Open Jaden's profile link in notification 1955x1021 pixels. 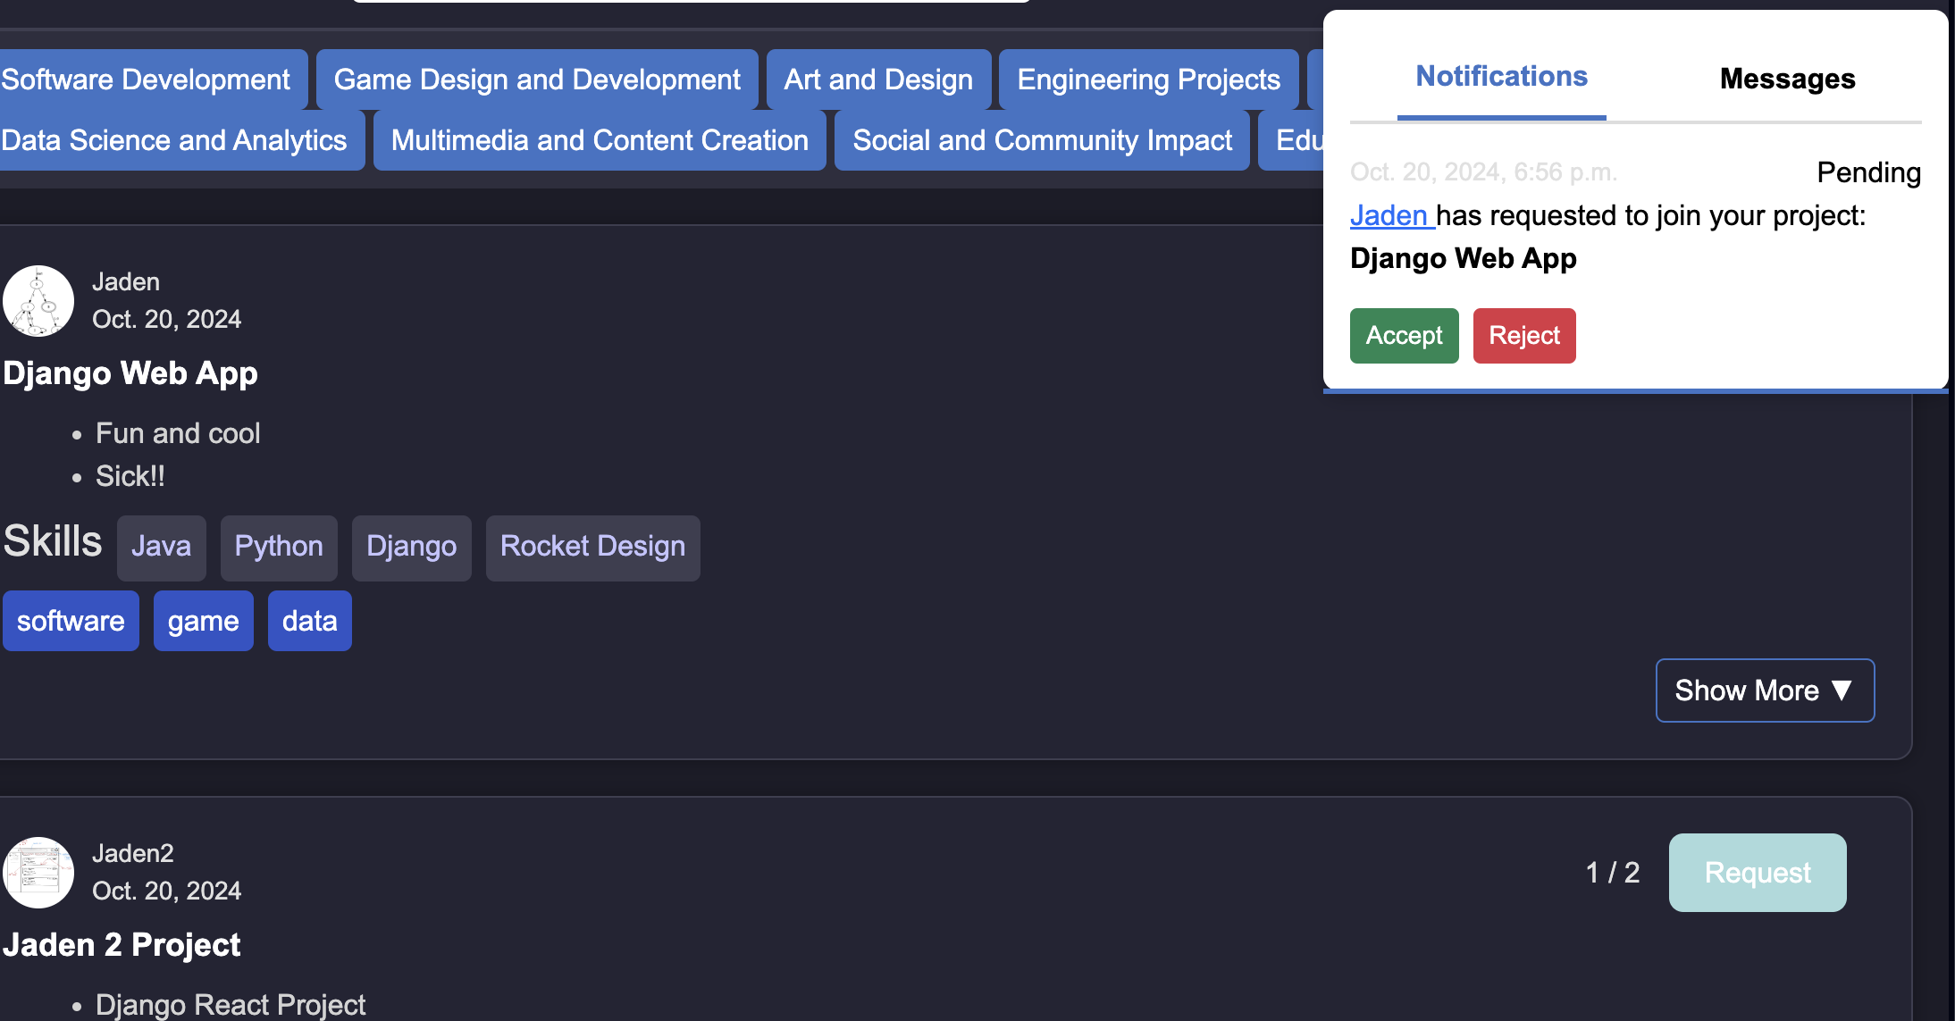click(x=1389, y=216)
